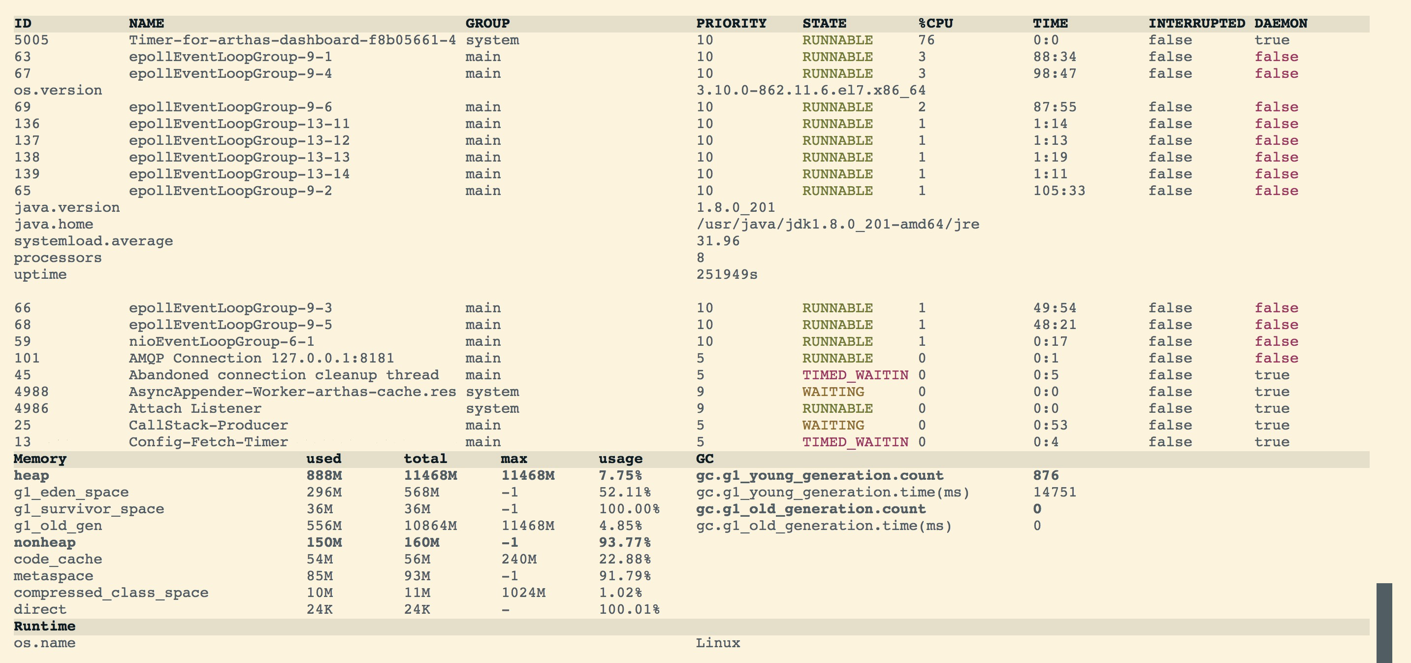Viewport: 1411px width, 663px height.
Task: Click the Attach Listener thread row
Action: [x=195, y=409]
